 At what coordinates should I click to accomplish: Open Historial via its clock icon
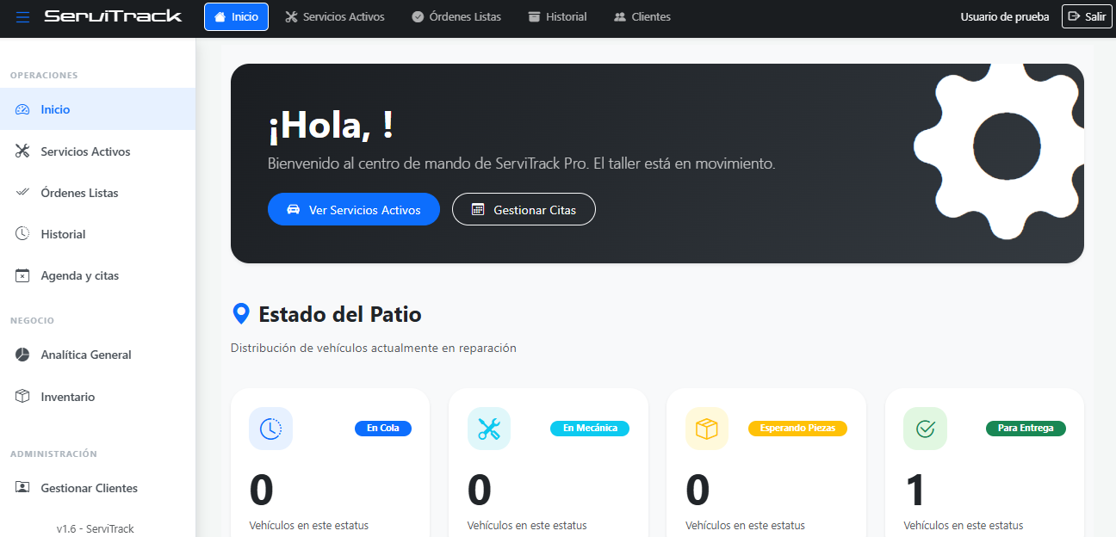click(21, 233)
